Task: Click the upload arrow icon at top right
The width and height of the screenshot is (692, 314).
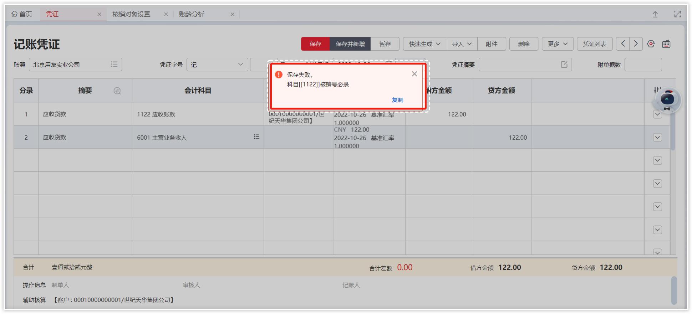Action: (655, 14)
